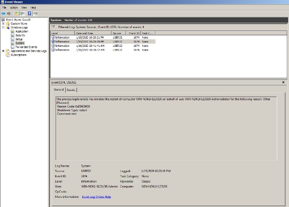Collapse the Windows Logs node

4,28
